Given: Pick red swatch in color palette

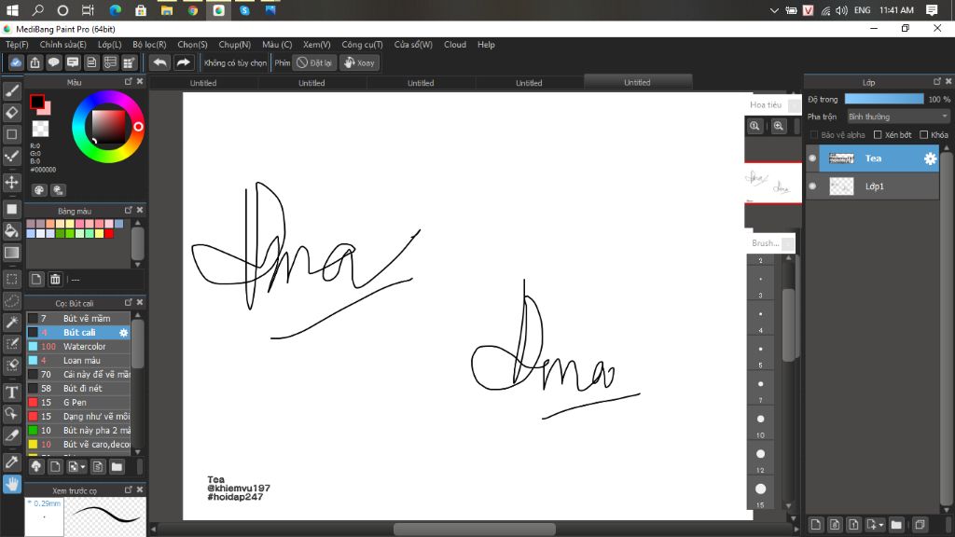Looking at the screenshot, I should pos(109,233).
